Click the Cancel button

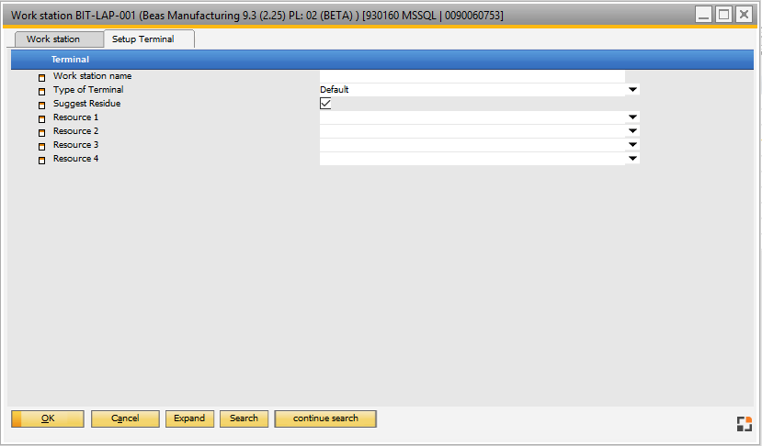click(x=125, y=418)
